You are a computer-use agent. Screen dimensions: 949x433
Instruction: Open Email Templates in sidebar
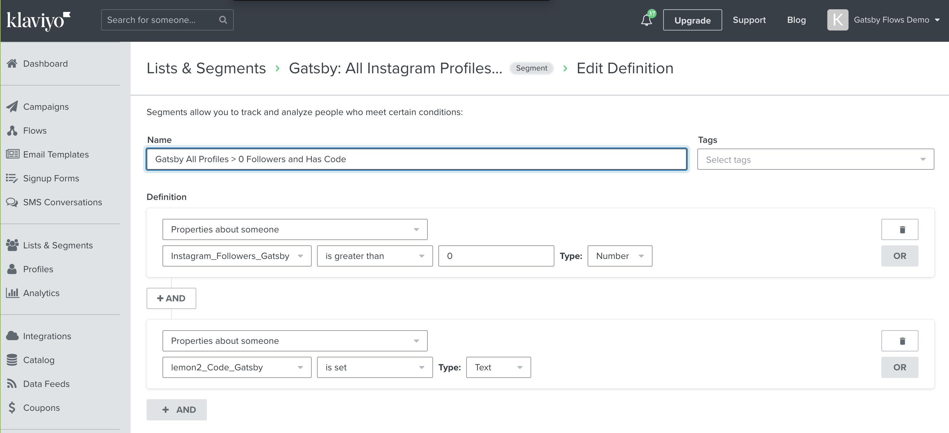coord(56,155)
